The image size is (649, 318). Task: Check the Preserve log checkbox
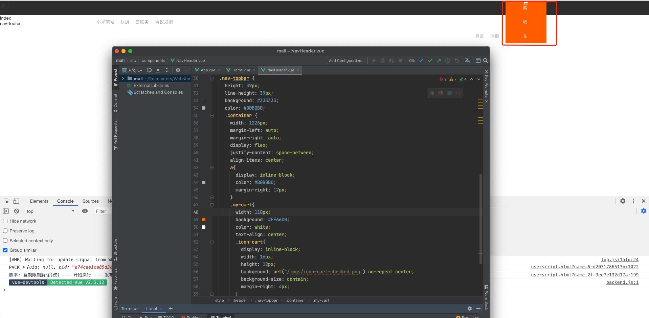coord(5,231)
